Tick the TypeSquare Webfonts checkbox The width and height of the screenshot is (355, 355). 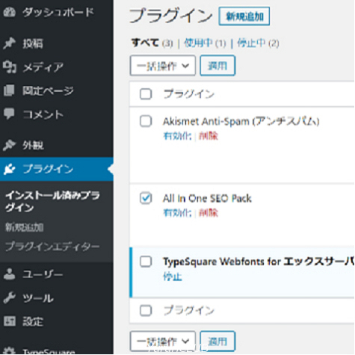(146, 262)
